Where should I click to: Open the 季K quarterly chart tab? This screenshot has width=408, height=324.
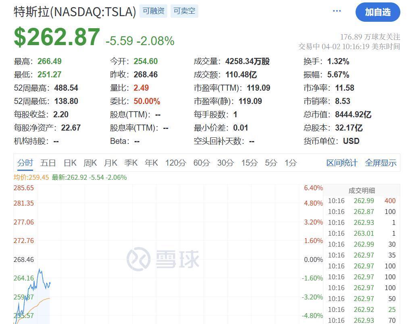click(x=131, y=163)
